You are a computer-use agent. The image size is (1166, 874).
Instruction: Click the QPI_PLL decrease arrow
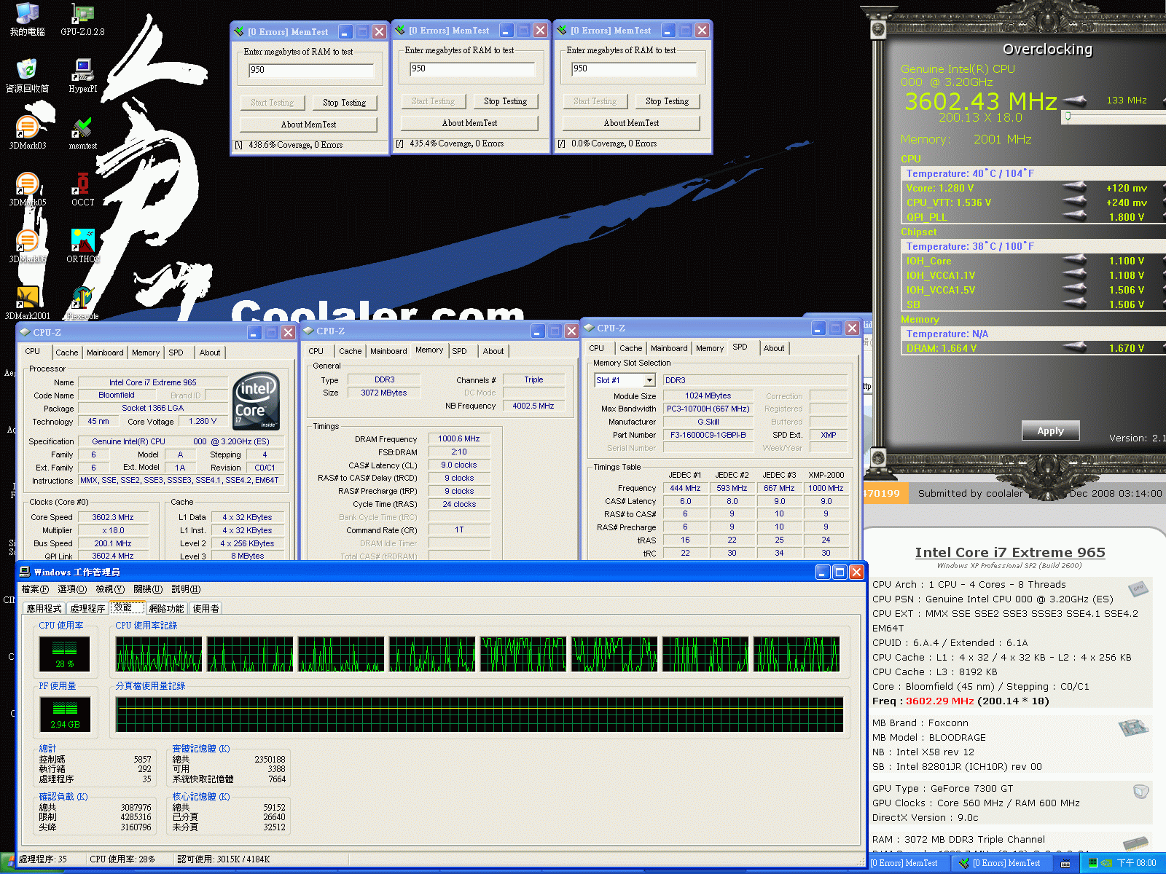click(1075, 217)
